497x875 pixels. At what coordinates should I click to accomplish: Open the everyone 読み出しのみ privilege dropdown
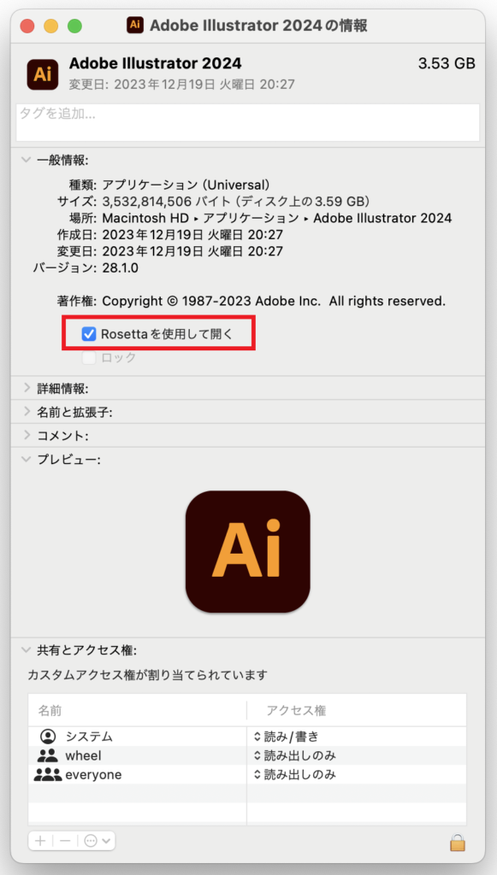point(294,774)
